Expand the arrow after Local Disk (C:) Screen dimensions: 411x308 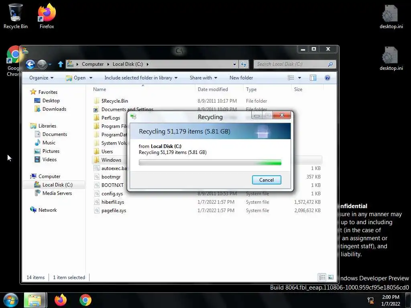148,64
